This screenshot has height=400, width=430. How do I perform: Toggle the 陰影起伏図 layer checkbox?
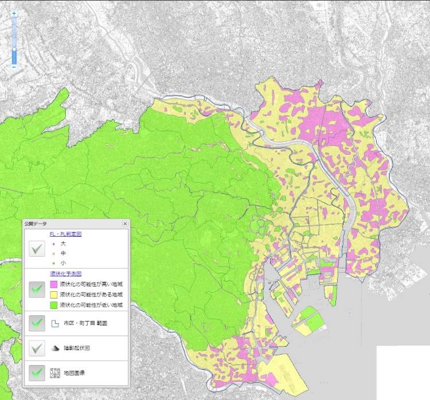[x=38, y=348]
